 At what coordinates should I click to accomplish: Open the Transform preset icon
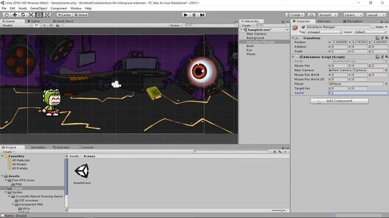pyautogui.click(x=382, y=38)
